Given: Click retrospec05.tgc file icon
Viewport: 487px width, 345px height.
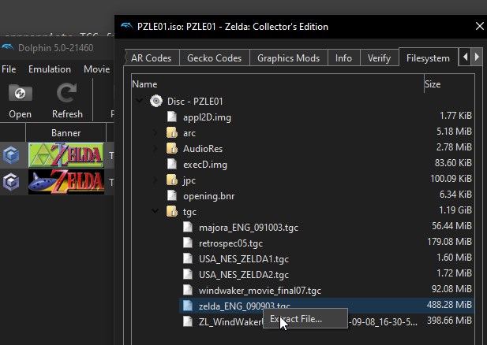Looking at the screenshot, I should pyautogui.click(x=188, y=243).
